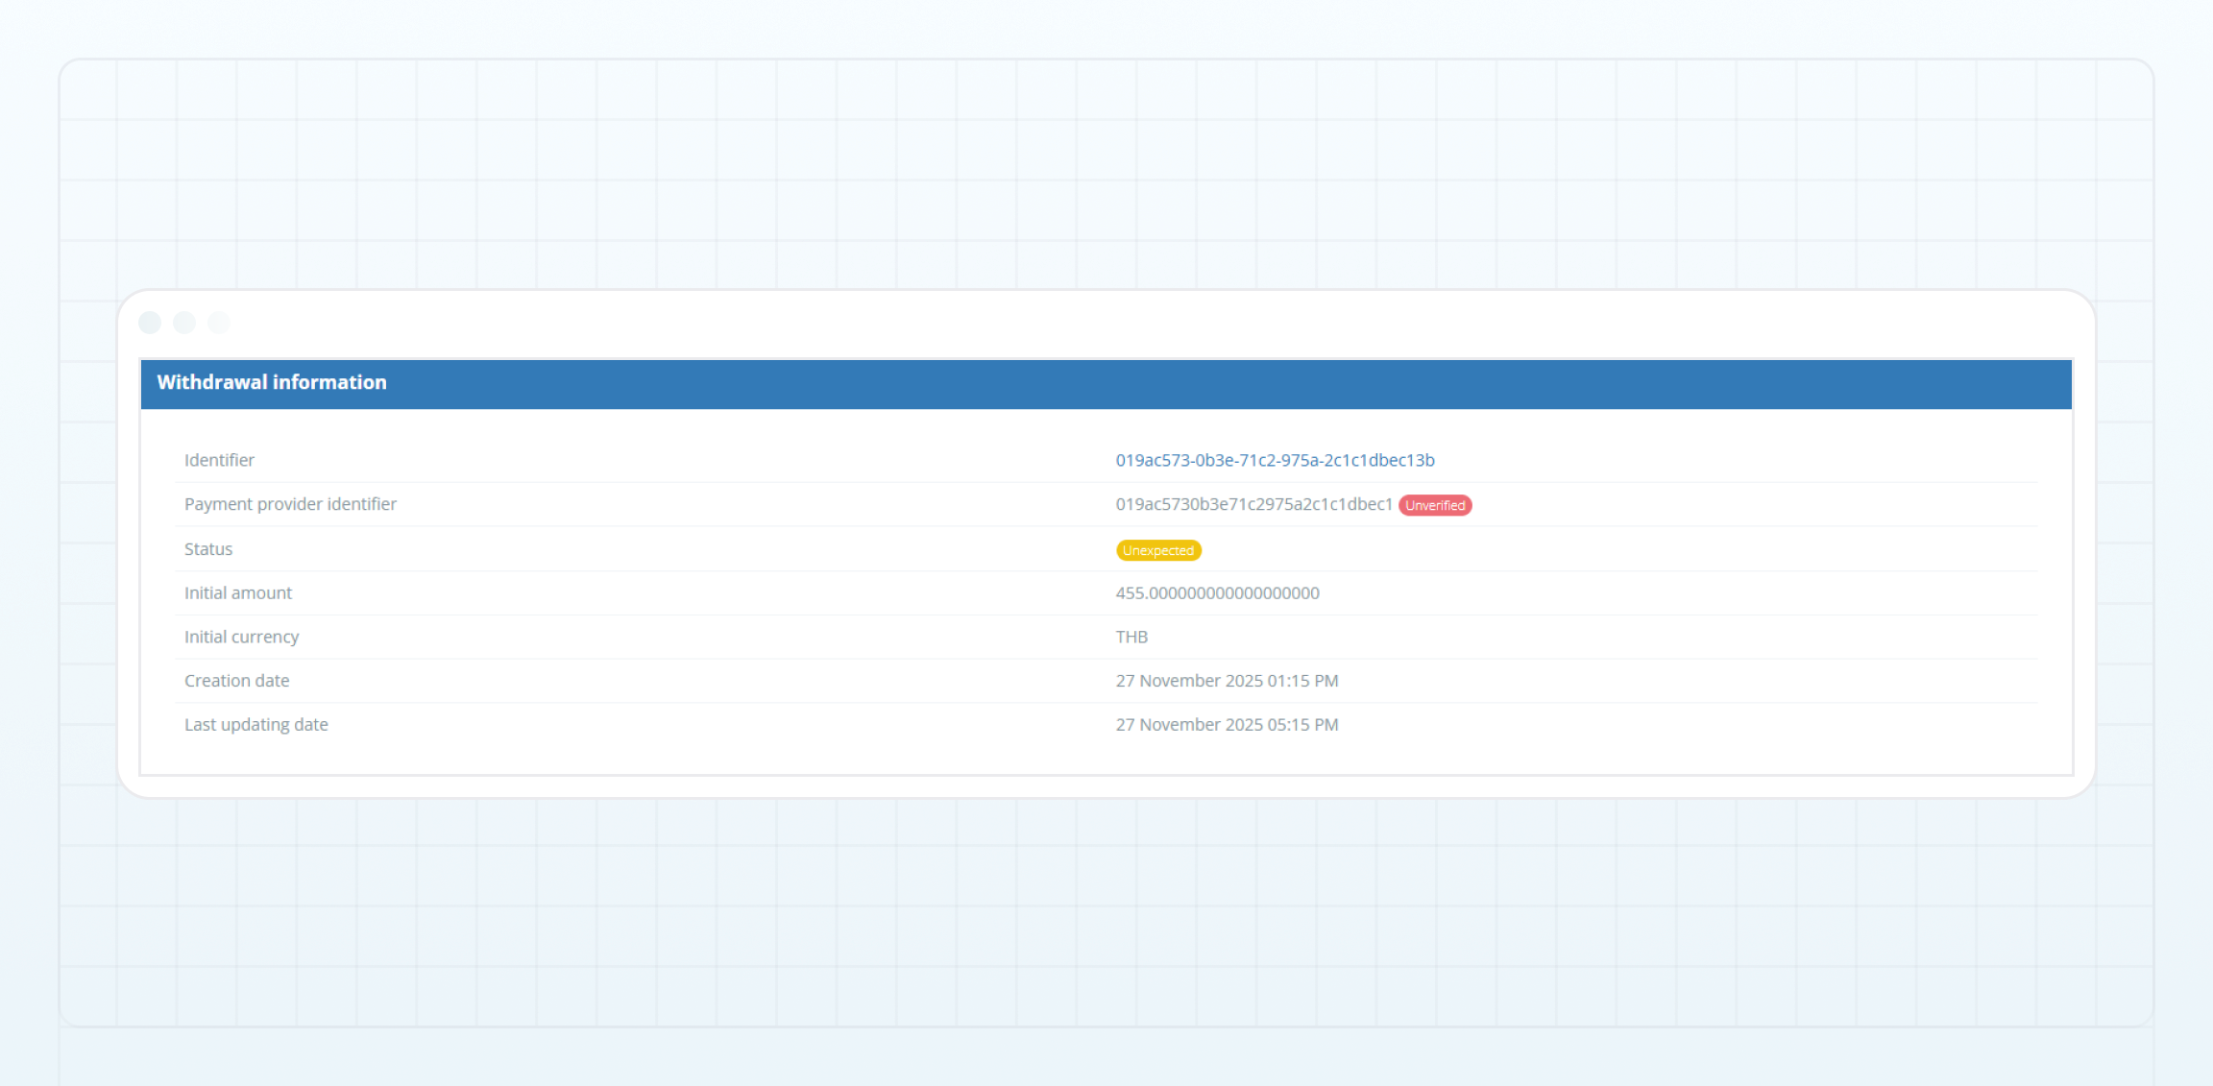Click the Creation date label

click(x=236, y=681)
